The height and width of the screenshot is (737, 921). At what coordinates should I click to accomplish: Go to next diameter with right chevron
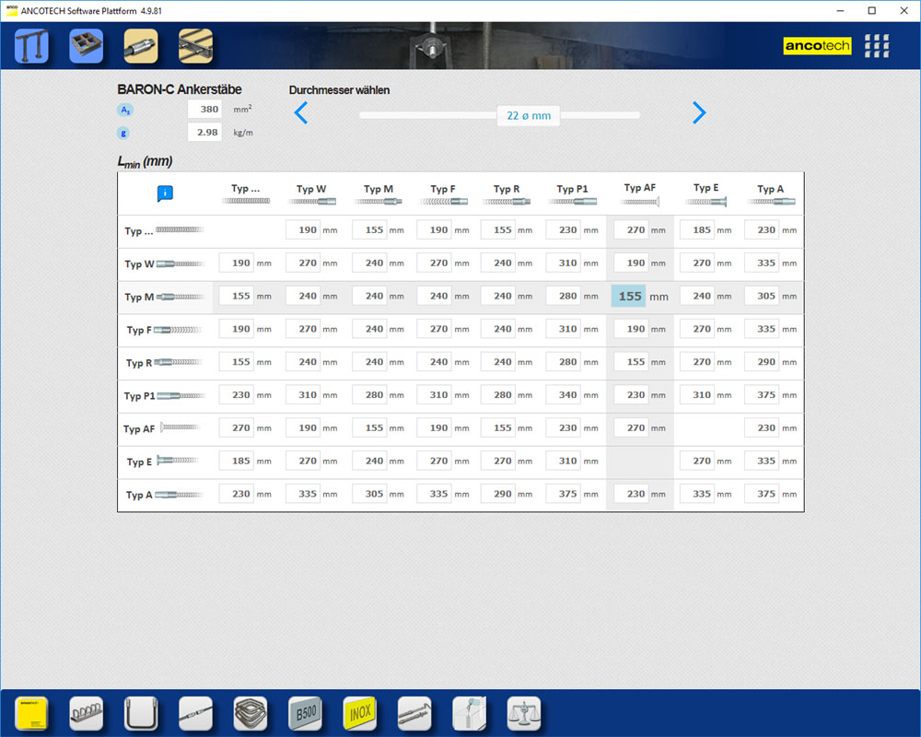coord(699,113)
